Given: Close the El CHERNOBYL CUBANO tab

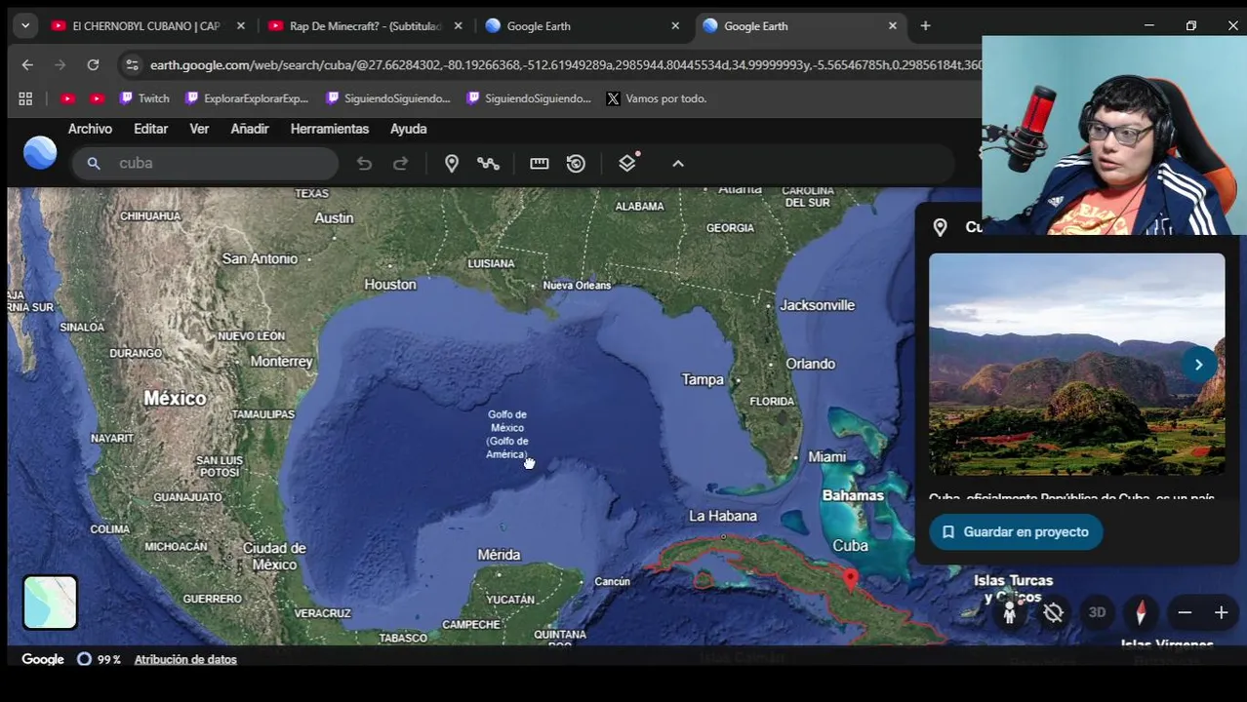Looking at the screenshot, I should tap(241, 26).
